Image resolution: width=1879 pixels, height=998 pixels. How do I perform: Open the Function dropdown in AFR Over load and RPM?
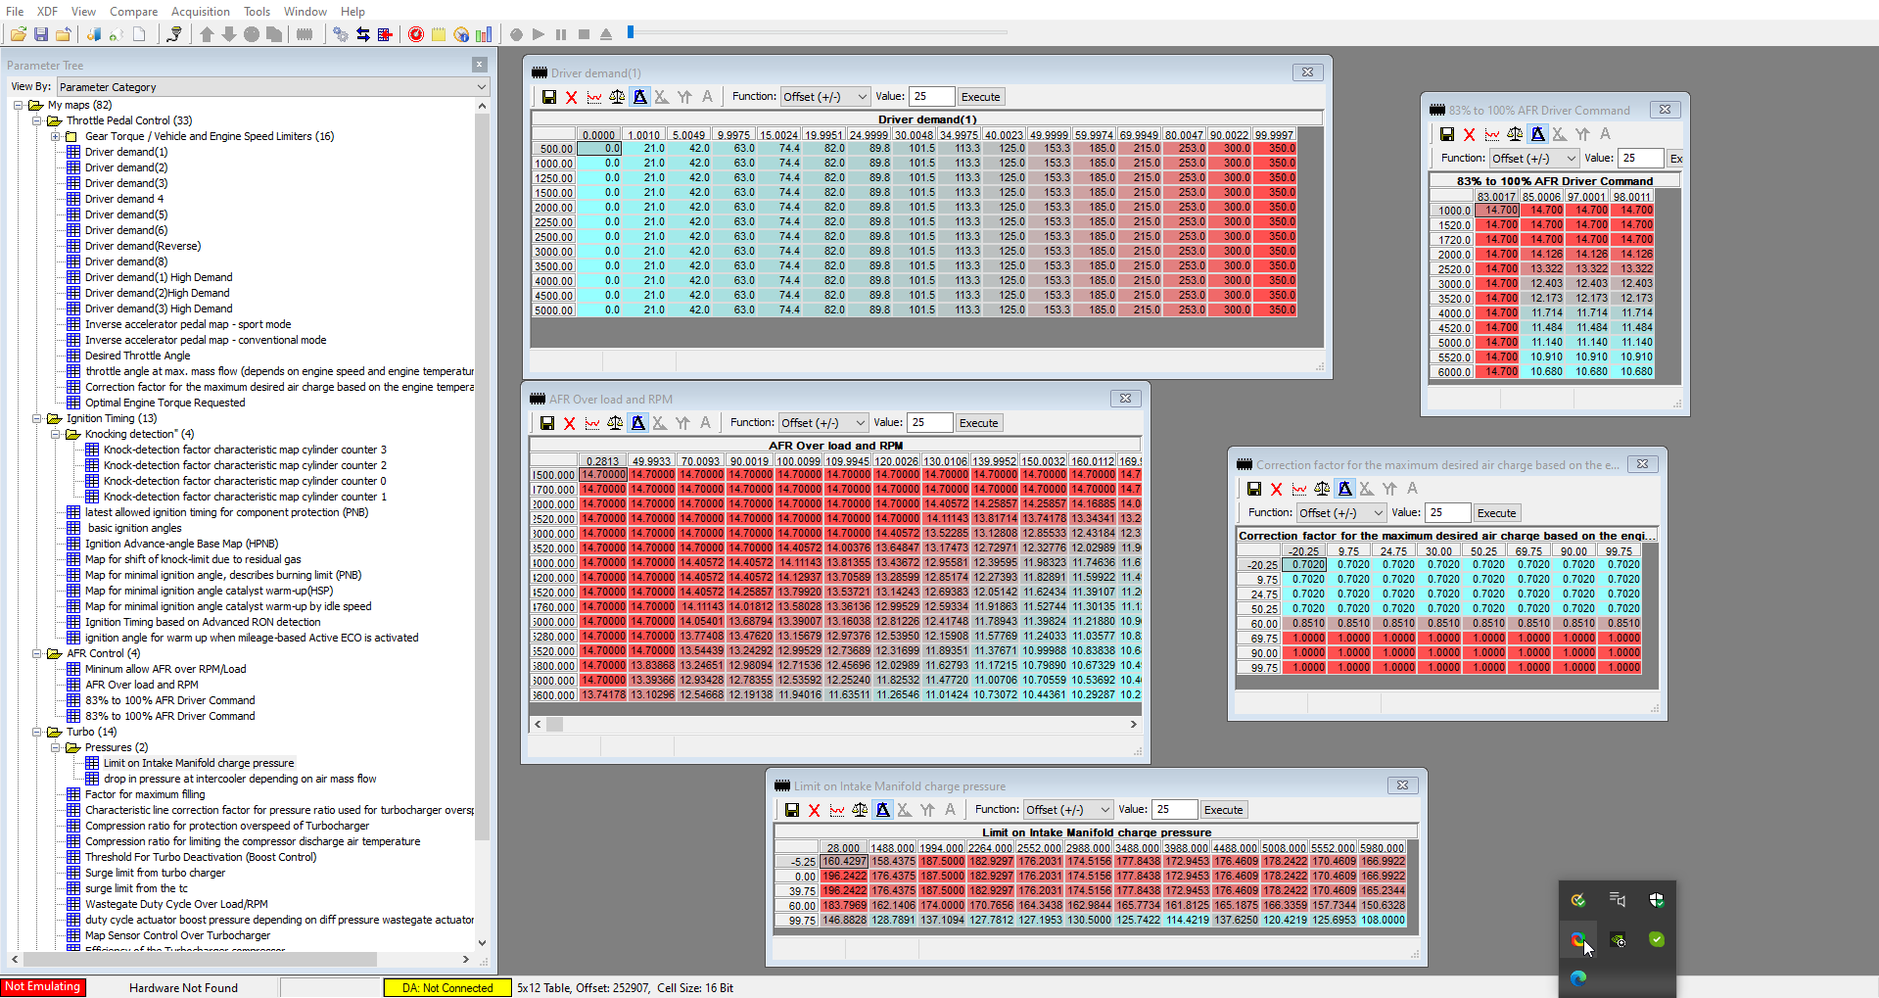822,423
